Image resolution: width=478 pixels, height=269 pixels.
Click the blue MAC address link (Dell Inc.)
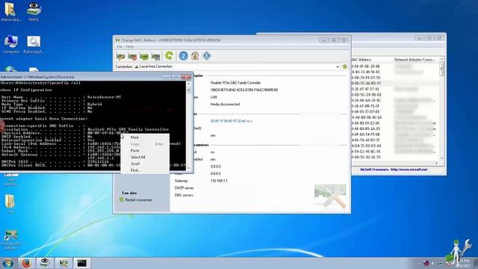[x=231, y=121]
